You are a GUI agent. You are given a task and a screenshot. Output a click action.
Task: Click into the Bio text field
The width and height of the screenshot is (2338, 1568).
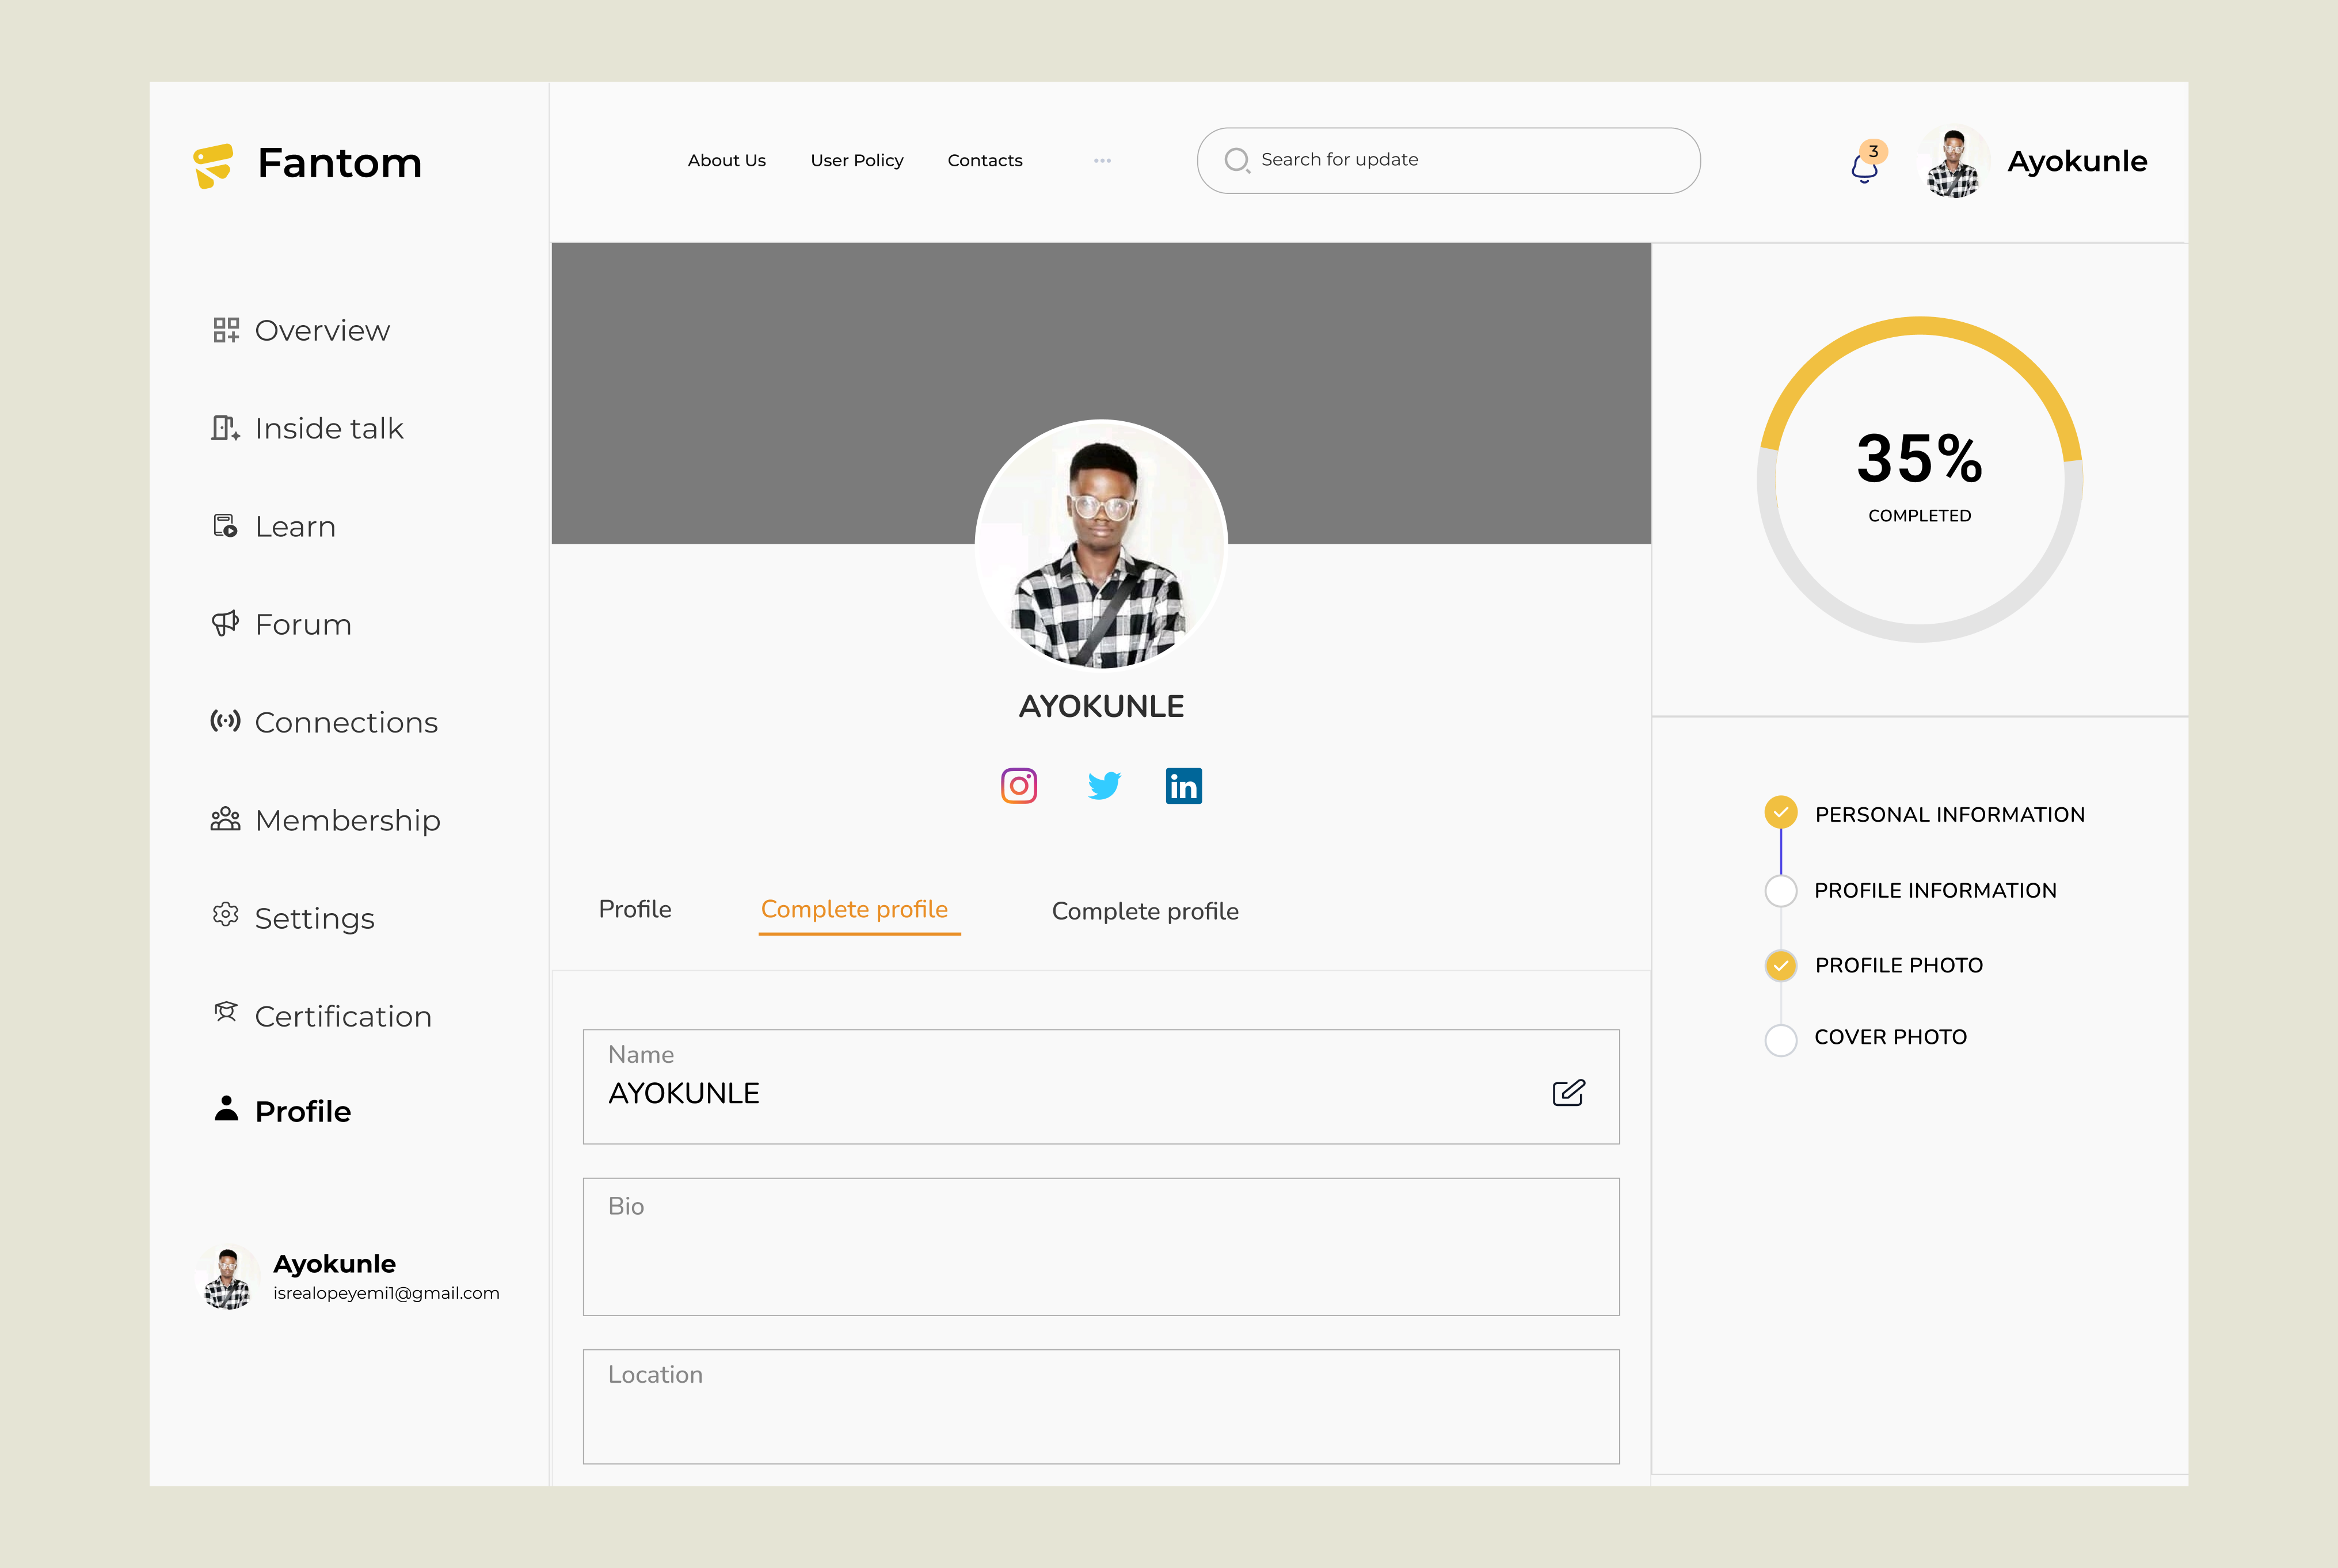[x=1101, y=1247]
